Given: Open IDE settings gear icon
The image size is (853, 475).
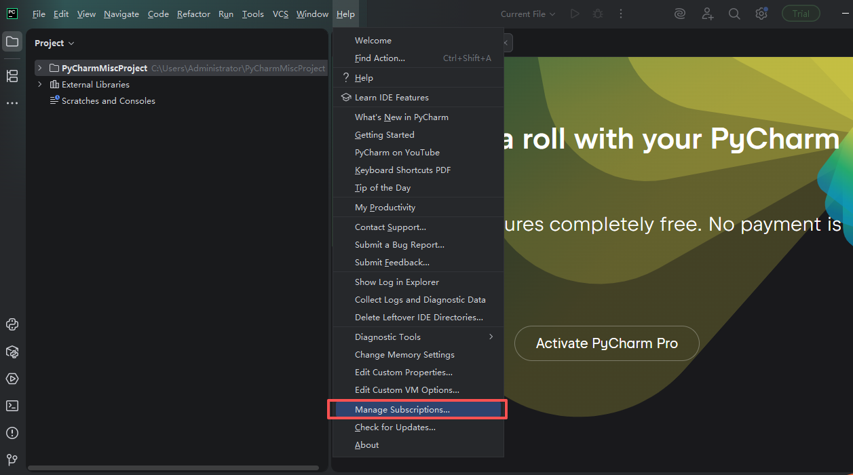Looking at the screenshot, I should [x=761, y=14].
